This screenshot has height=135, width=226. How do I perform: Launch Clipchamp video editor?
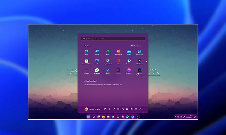pyautogui.click(x=139, y=62)
